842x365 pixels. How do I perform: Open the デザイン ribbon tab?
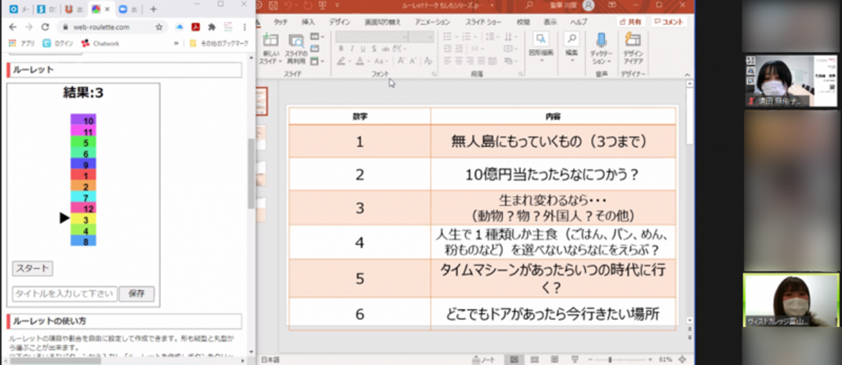pos(339,22)
